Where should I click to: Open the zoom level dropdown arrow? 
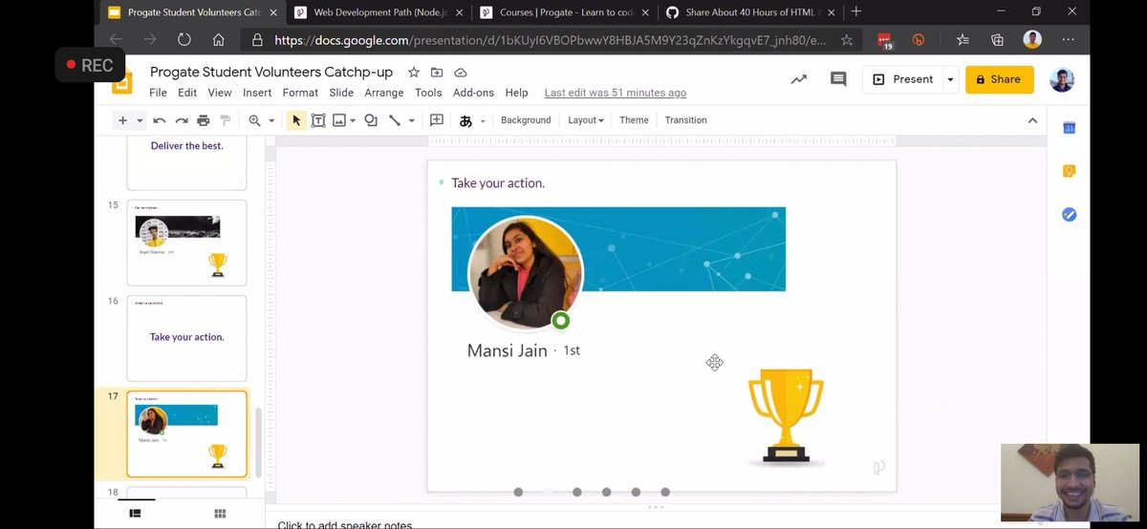(271, 120)
